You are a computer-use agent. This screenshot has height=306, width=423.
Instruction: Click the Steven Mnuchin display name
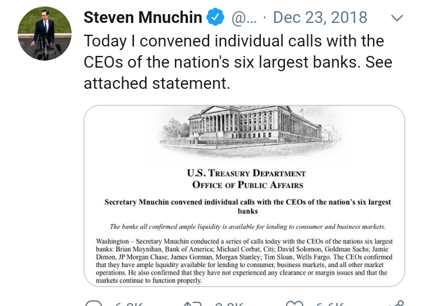pos(143,18)
